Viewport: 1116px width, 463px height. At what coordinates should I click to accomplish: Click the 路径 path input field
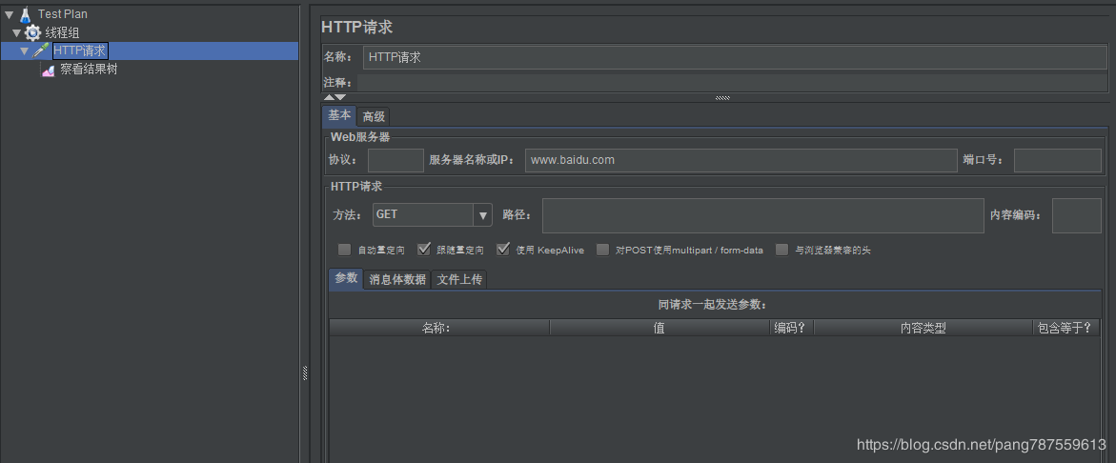pyautogui.click(x=763, y=215)
